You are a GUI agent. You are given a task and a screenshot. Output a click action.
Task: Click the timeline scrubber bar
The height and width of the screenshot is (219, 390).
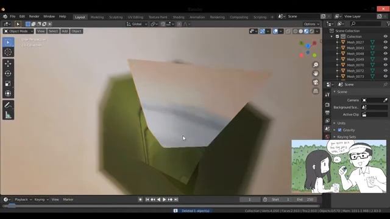[x=161, y=206]
